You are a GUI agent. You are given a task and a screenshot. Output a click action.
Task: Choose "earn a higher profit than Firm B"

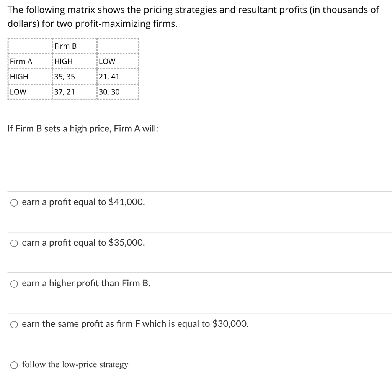click(14, 284)
